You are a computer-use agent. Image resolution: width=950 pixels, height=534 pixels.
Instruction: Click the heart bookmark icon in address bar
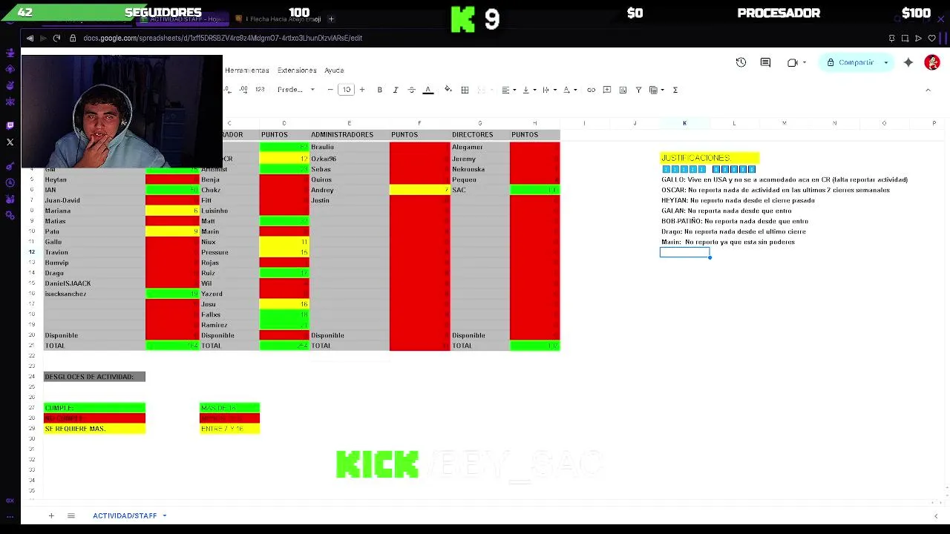tap(932, 38)
